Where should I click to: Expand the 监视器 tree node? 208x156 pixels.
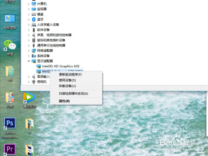click(x=29, y=9)
